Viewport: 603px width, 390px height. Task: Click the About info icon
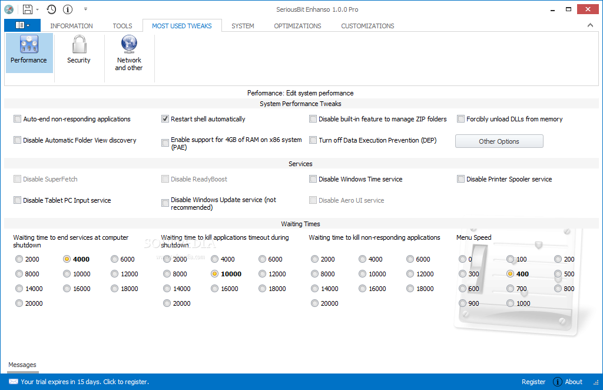(x=557, y=382)
